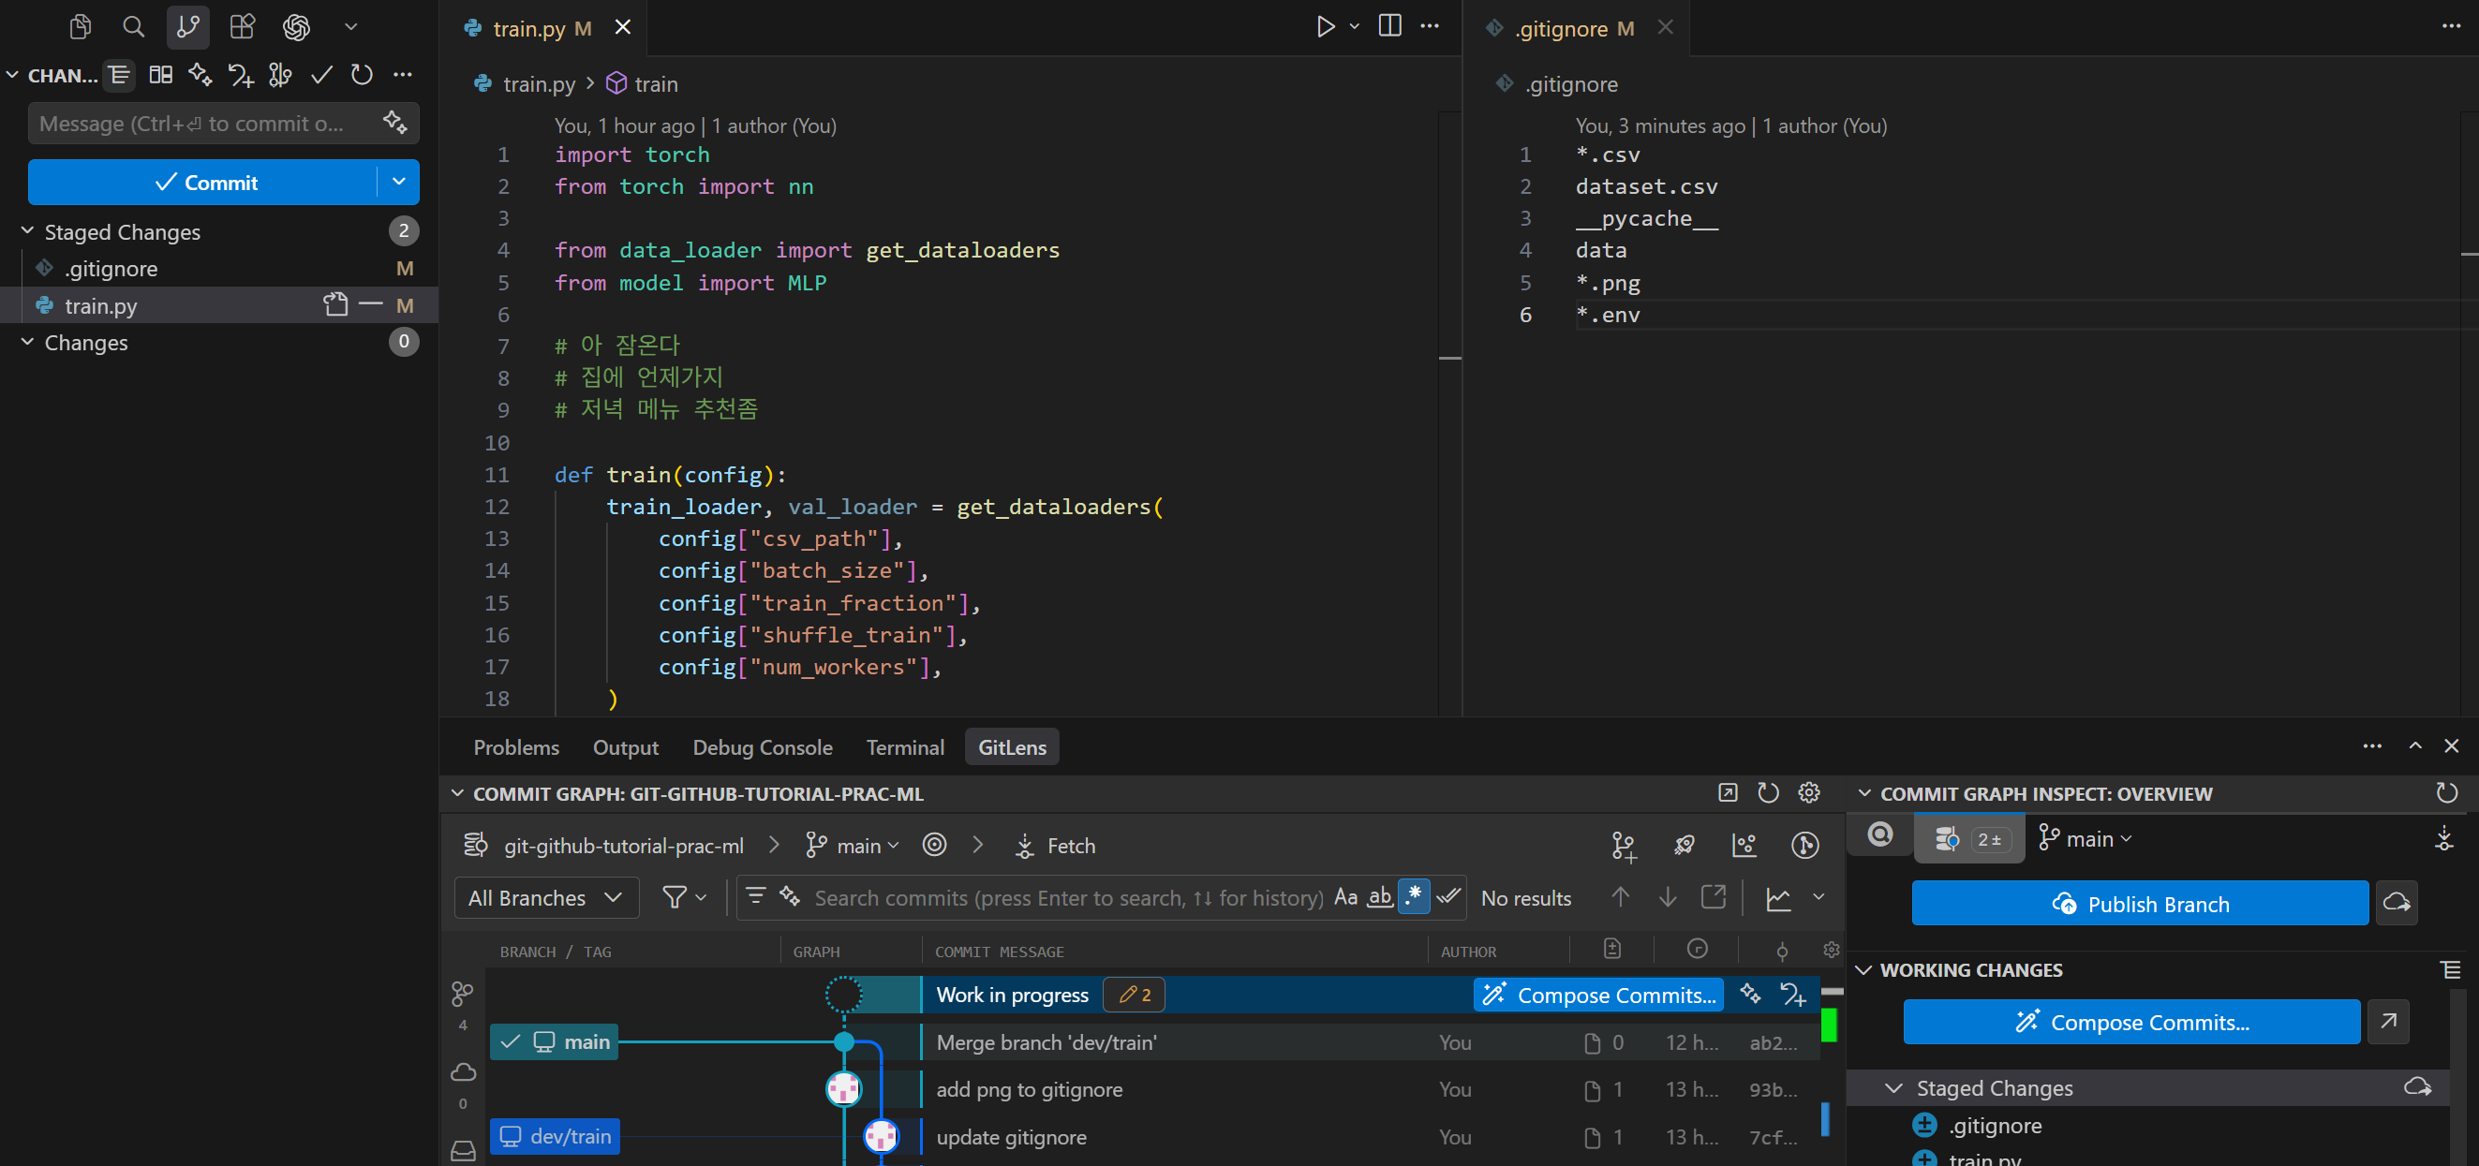Toggle Match Regular Expression in commit search
Viewport: 2479px width, 1166px height.
coord(1414,897)
